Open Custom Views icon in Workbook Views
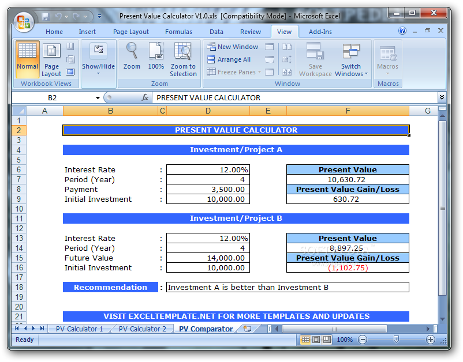 [70, 59]
